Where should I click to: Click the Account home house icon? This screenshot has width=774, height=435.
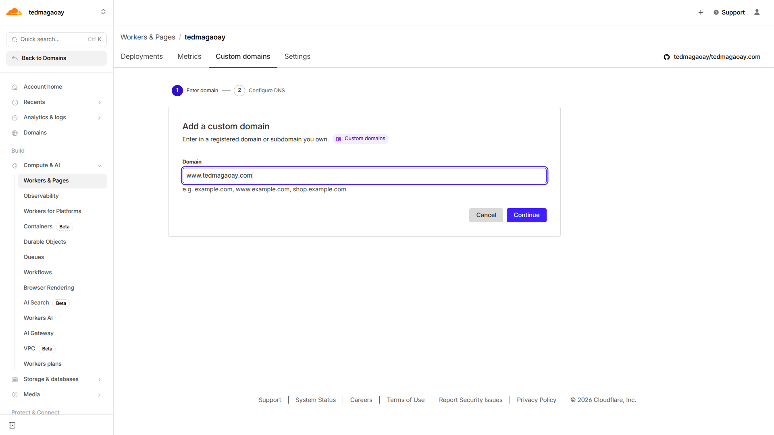pyautogui.click(x=15, y=87)
